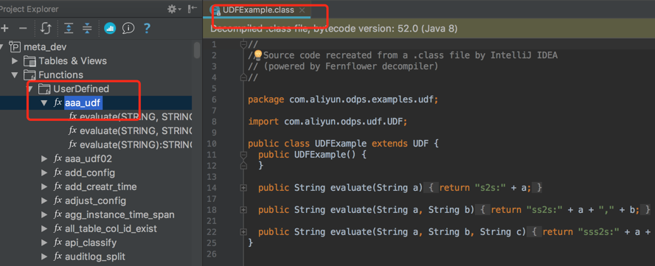Image resolution: width=655 pixels, height=266 pixels.
Task: Click the fx icon beside adjust_config
Action: (58, 200)
